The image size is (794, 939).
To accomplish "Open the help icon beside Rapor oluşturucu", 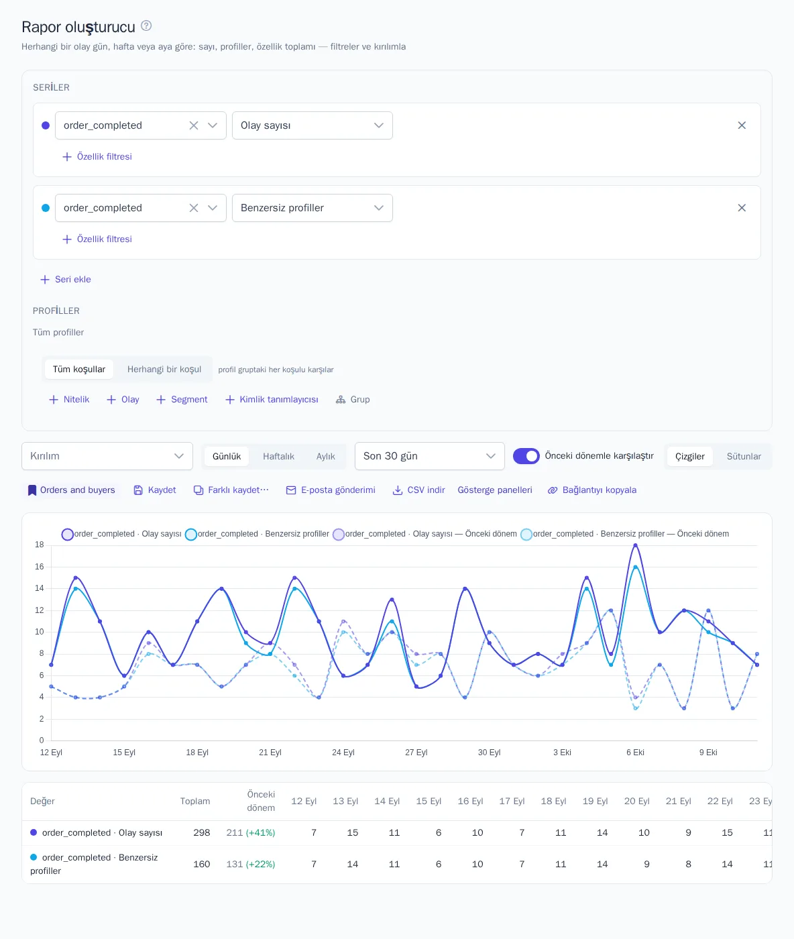I will point(146,26).
